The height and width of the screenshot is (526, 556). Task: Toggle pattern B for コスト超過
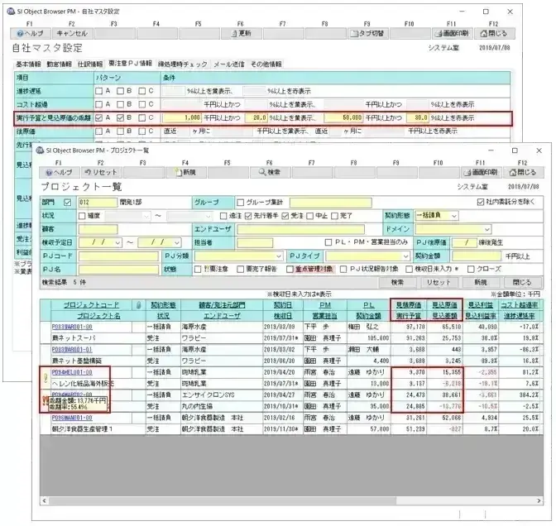(x=121, y=104)
